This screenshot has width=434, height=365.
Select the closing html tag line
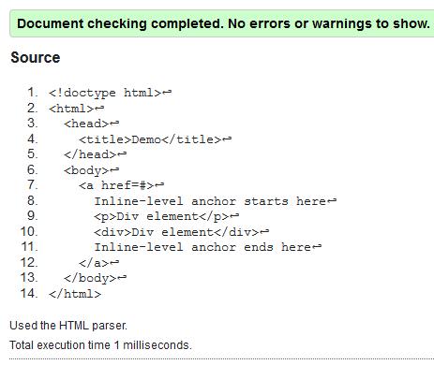(75, 294)
